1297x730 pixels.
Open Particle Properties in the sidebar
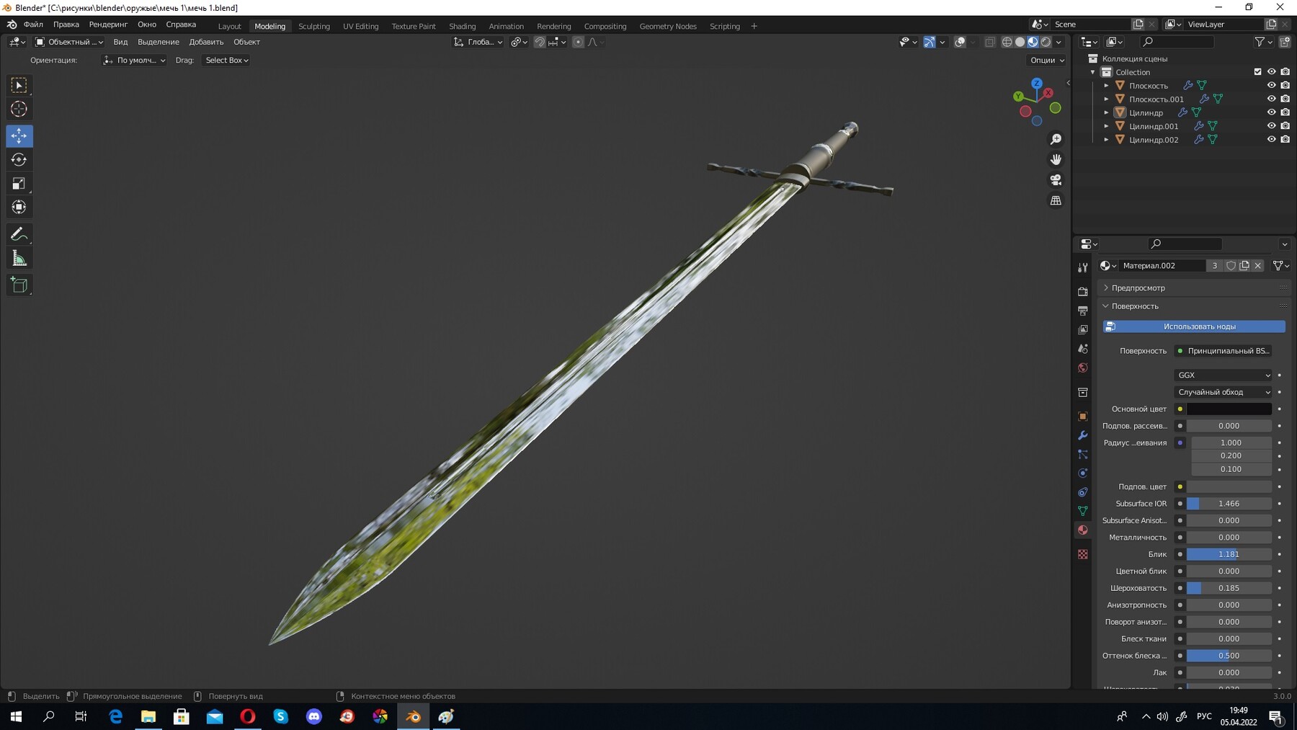(1083, 454)
